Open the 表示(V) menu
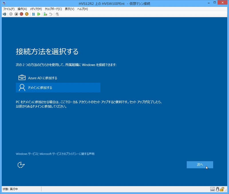229x194 pixels. (x=70, y=9)
